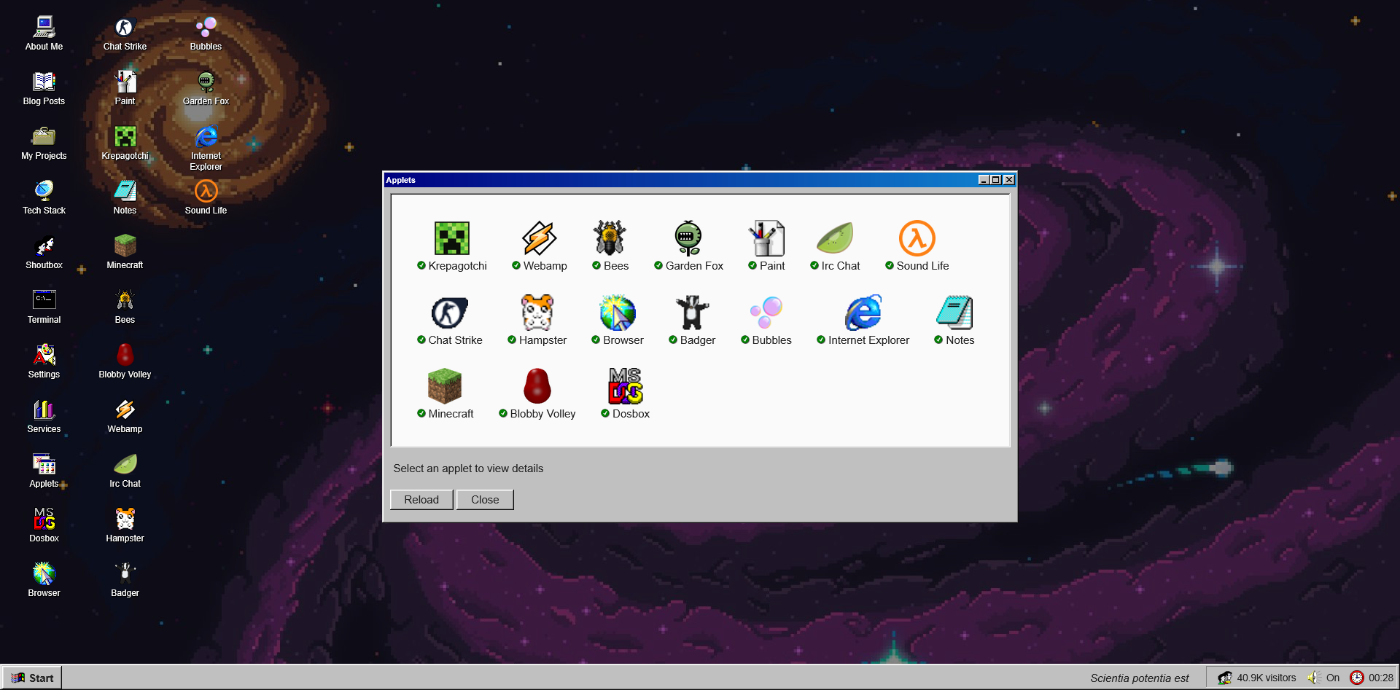Screen dimensions: 1400x690
Task: Select Paint applet in Applets window
Action: coord(766,246)
